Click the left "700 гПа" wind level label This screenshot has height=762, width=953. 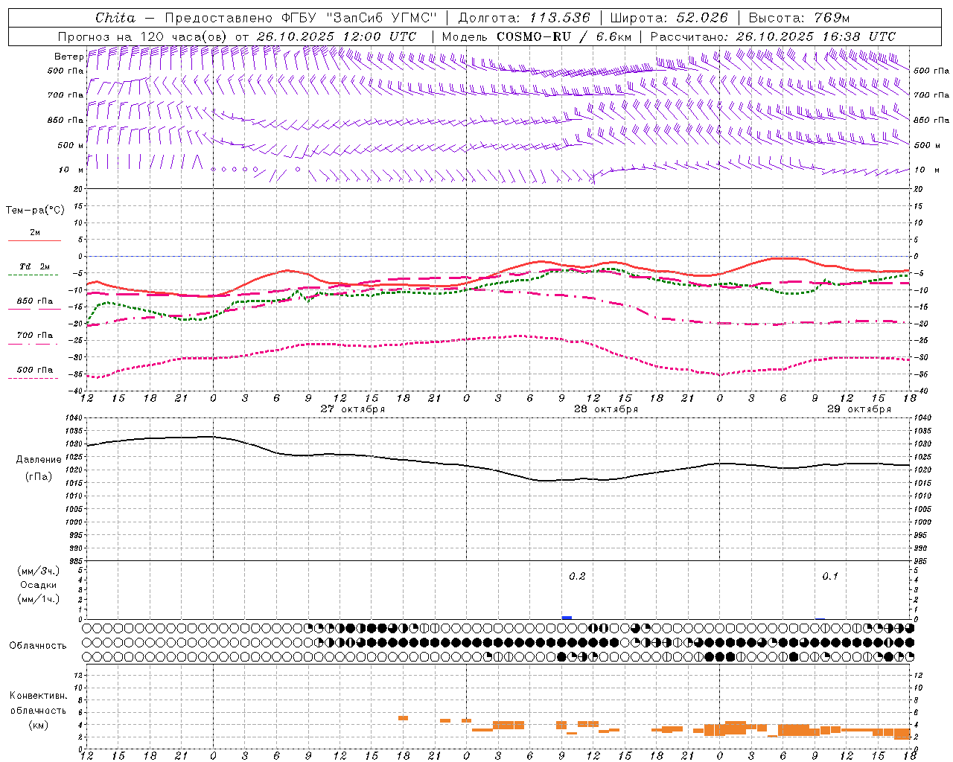click(66, 95)
